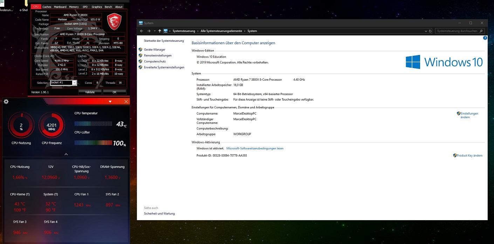Go back in the System window
The image size is (494, 244).
(x=142, y=31)
